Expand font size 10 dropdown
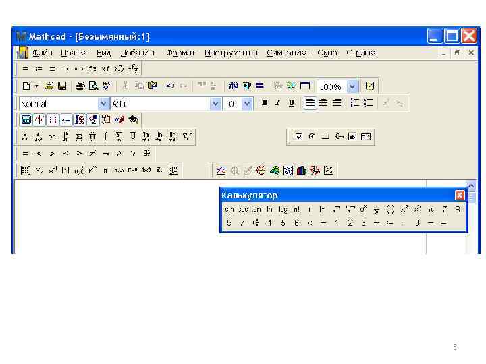This screenshot has height=364, width=486. click(x=247, y=103)
